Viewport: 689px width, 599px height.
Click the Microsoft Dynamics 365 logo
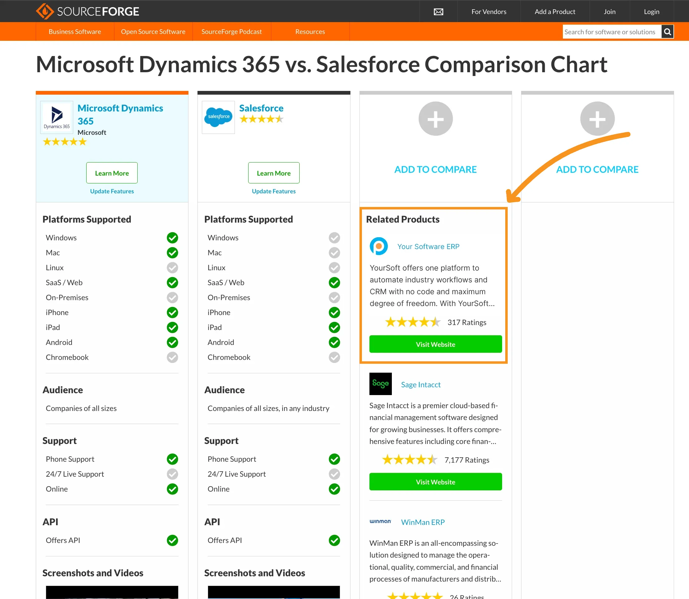click(57, 117)
